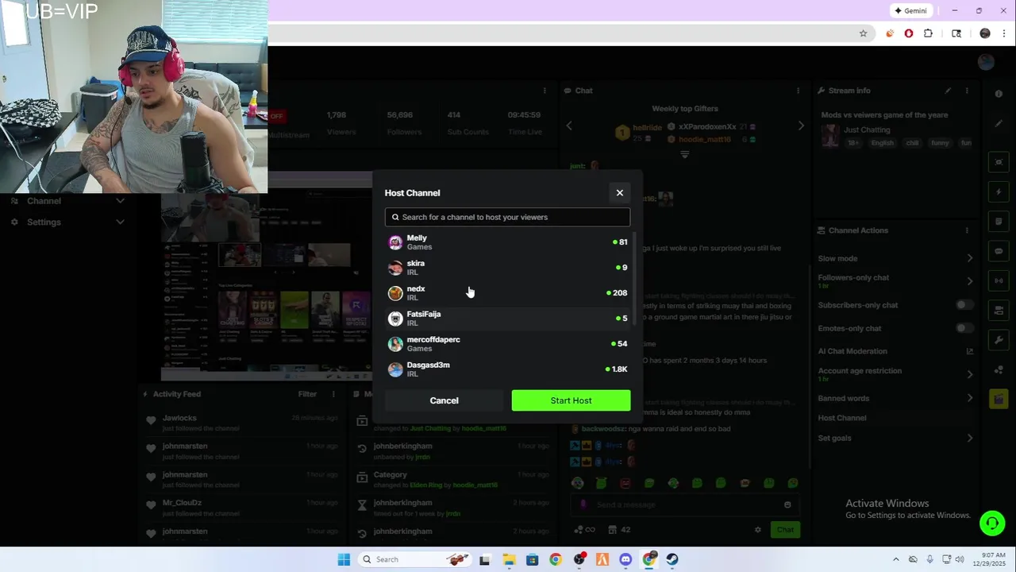Open the Gemini button in Chrome

910,11
